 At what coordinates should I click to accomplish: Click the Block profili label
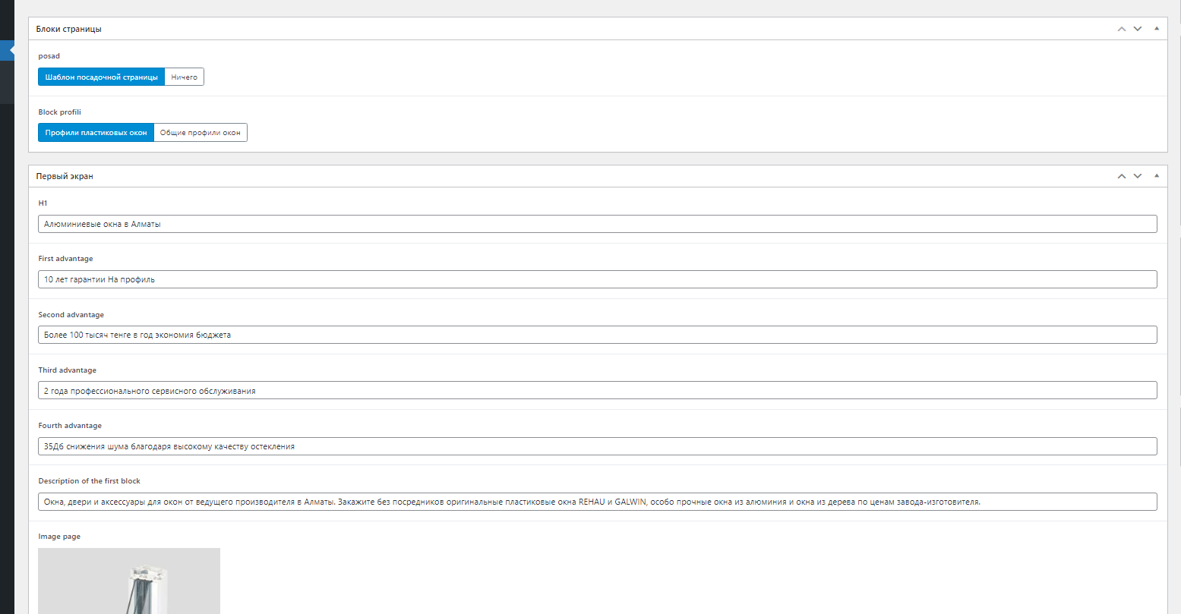point(60,112)
